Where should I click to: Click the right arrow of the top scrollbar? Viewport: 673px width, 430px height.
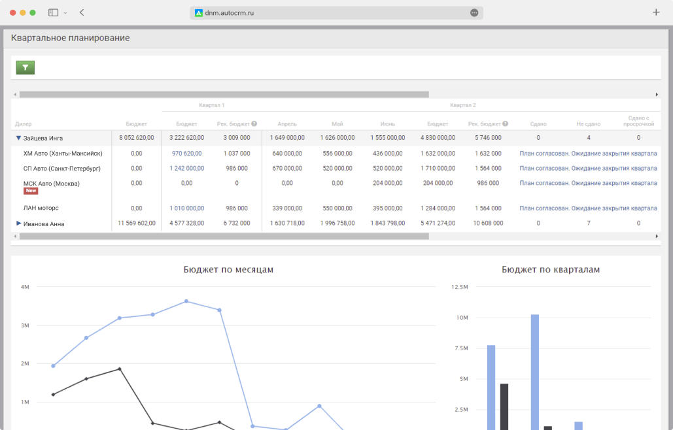point(657,95)
